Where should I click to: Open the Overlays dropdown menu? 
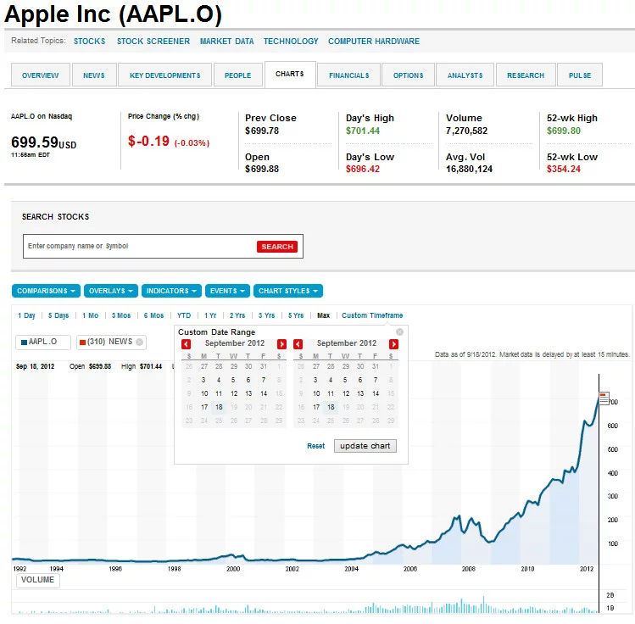tap(110, 291)
